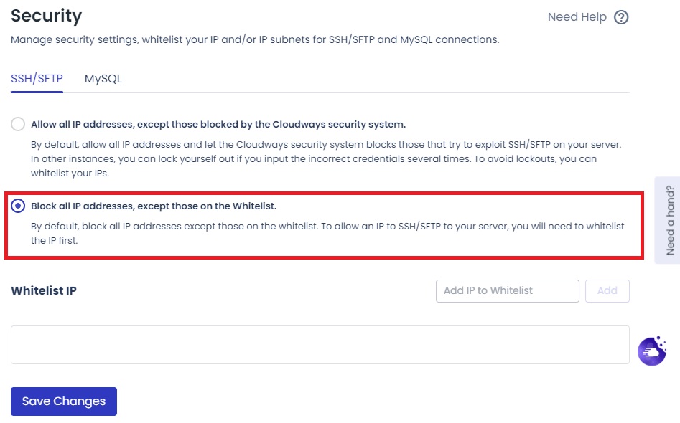Click the question mark help icon
The width and height of the screenshot is (680, 423).
(x=621, y=17)
